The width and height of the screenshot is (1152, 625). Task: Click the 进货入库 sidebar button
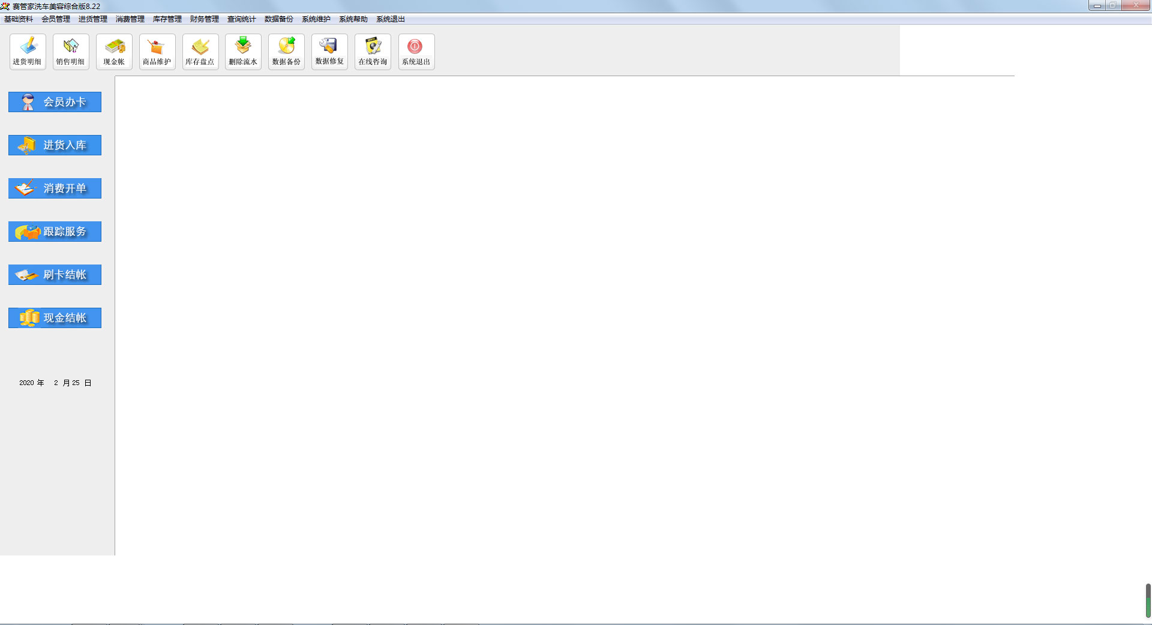click(x=55, y=145)
